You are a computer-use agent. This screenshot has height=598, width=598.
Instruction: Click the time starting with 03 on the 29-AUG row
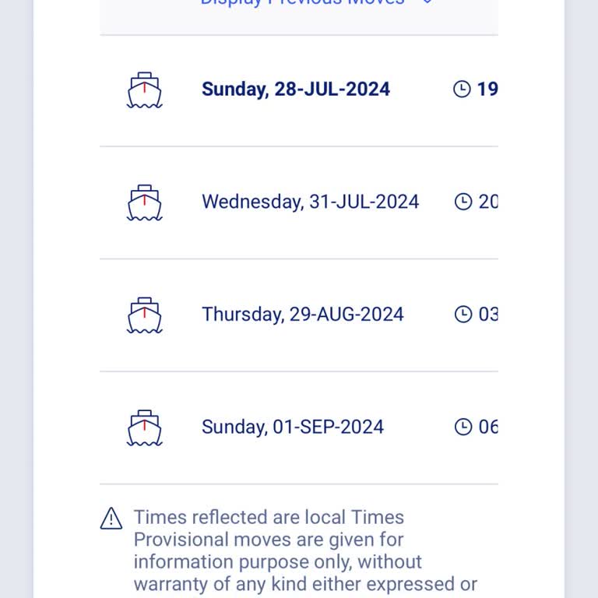click(487, 315)
